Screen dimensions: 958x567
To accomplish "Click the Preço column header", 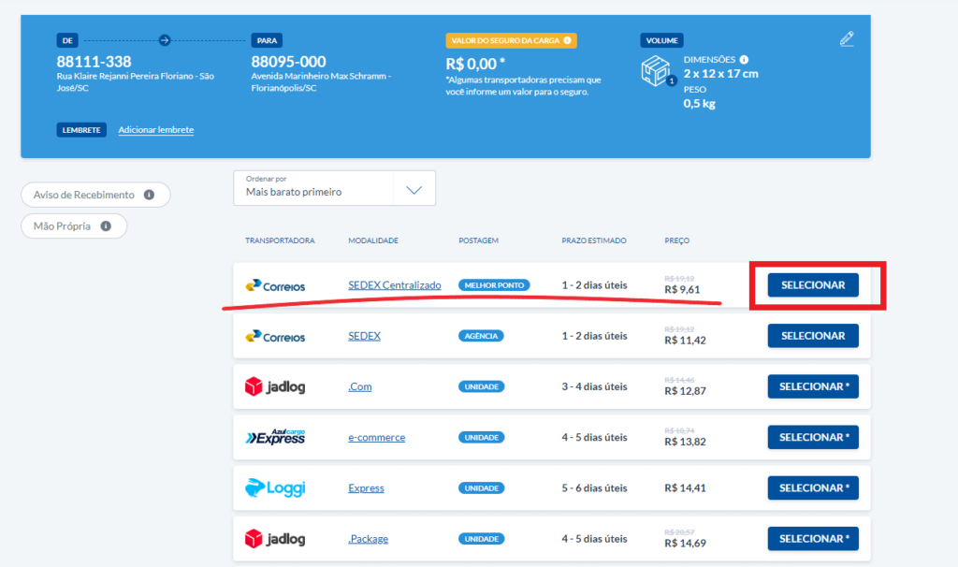I will click(677, 240).
